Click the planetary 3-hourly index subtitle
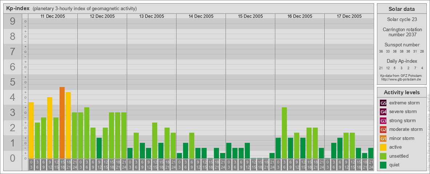The width and height of the screenshot is (430, 174). click(x=85, y=8)
